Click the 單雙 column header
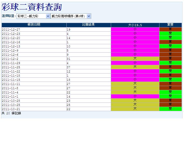 170,25
